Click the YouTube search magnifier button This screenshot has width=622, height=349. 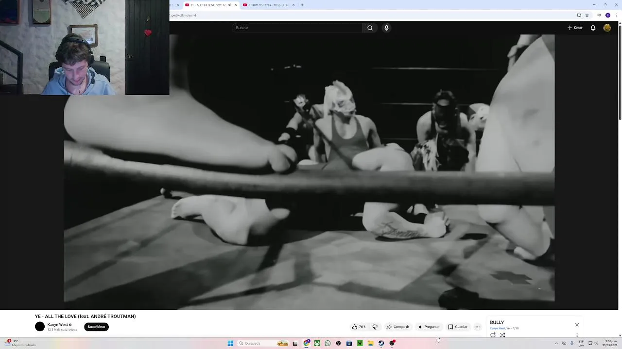pos(370,28)
